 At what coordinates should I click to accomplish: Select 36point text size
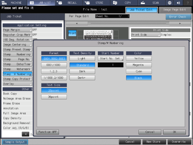pos(54,97)
